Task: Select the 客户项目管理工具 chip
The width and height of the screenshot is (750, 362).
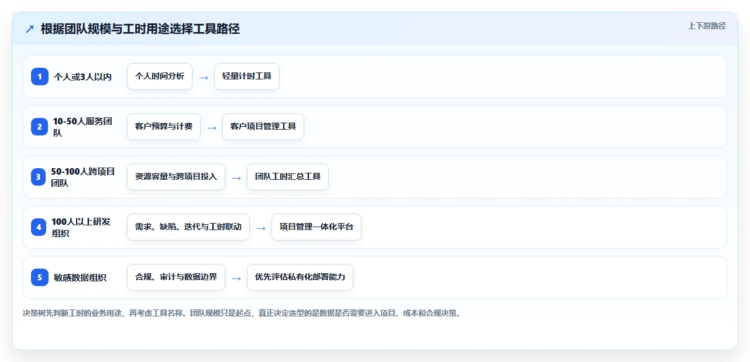Action: [x=263, y=127]
